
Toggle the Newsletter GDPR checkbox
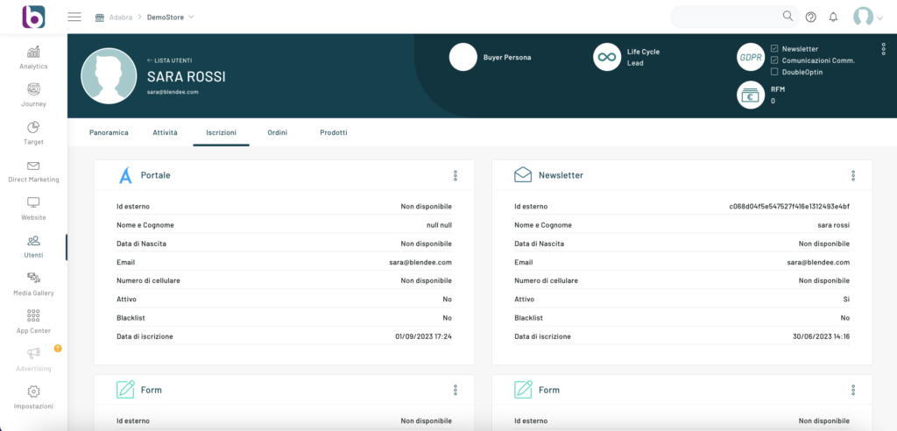point(774,49)
